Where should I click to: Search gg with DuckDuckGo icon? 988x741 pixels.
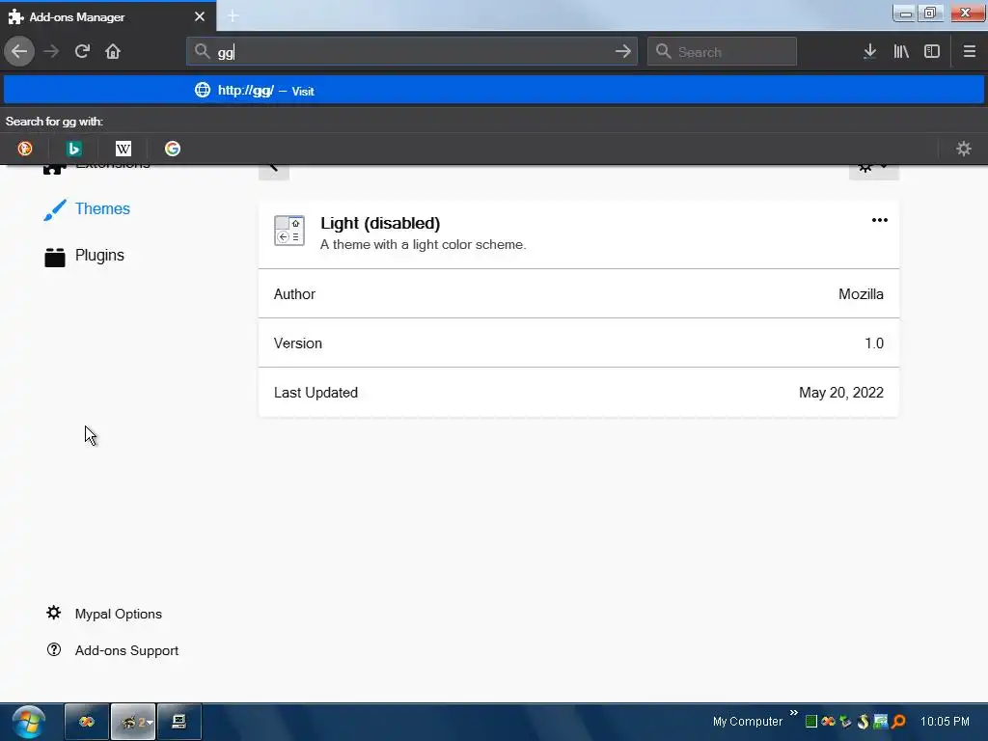(x=24, y=149)
